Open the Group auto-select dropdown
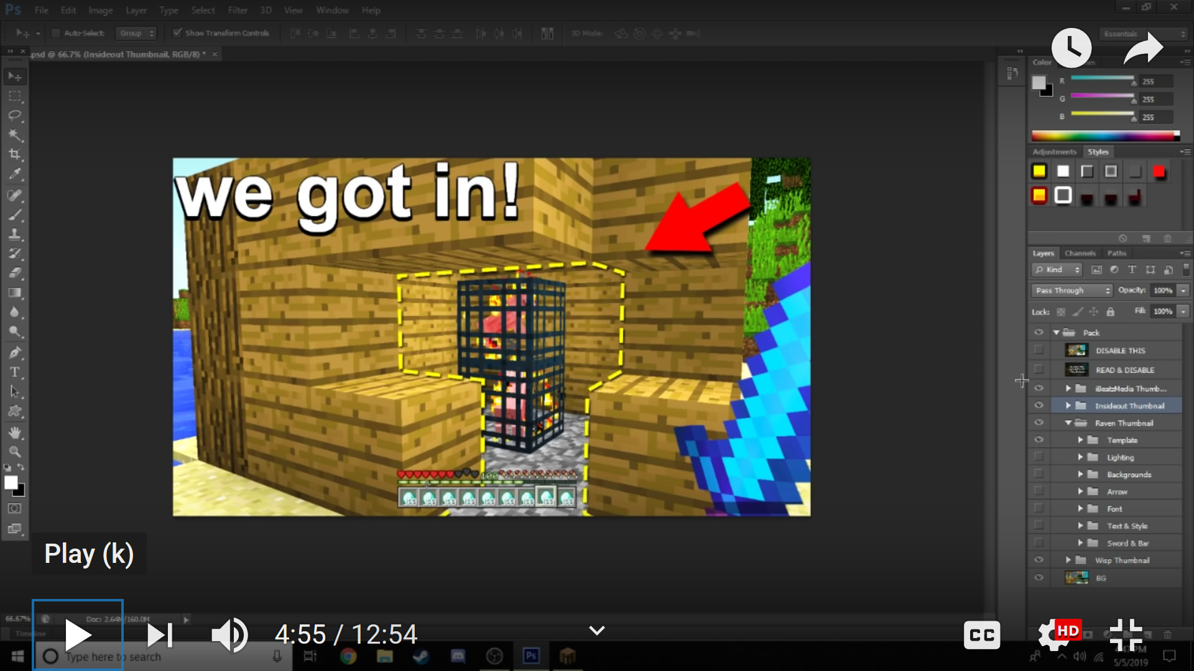Image resolution: width=1194 pixels, height=671 pixels. (137, 33)
